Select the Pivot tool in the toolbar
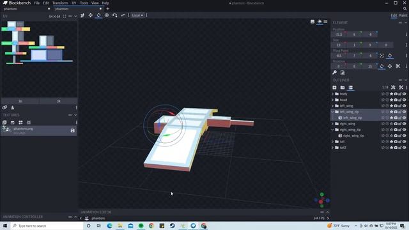409x230 pixels. pyautogui.click(x=107, y=15)
